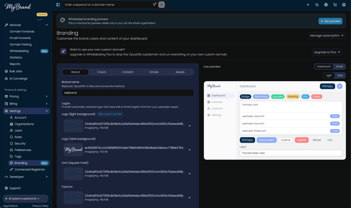Click the Tags icon
This screenshot has height=208, width=351.
pyautogui.click(x=12, y=157)
